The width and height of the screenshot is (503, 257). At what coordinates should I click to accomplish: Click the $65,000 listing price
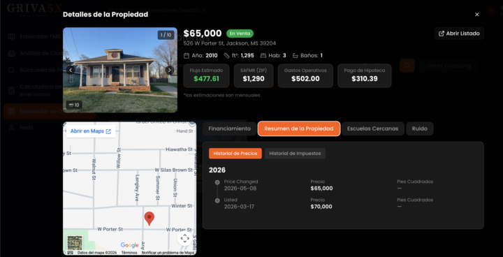click(203, 34)
